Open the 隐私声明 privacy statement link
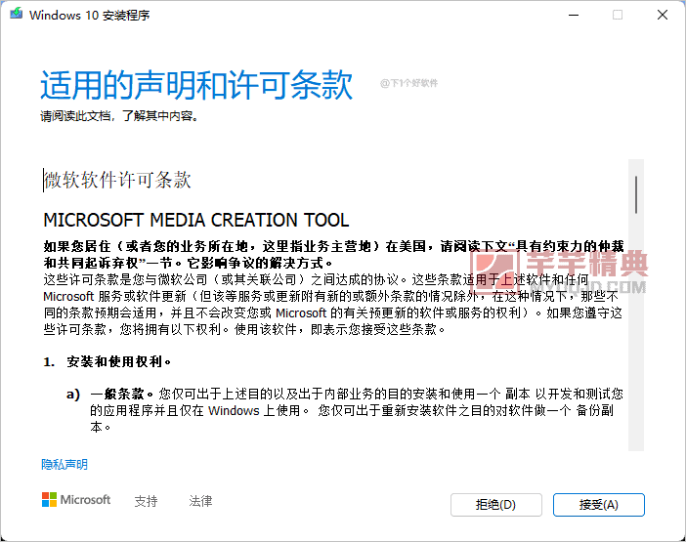Screen dimensions: 686x542 (x=64, y=464)
